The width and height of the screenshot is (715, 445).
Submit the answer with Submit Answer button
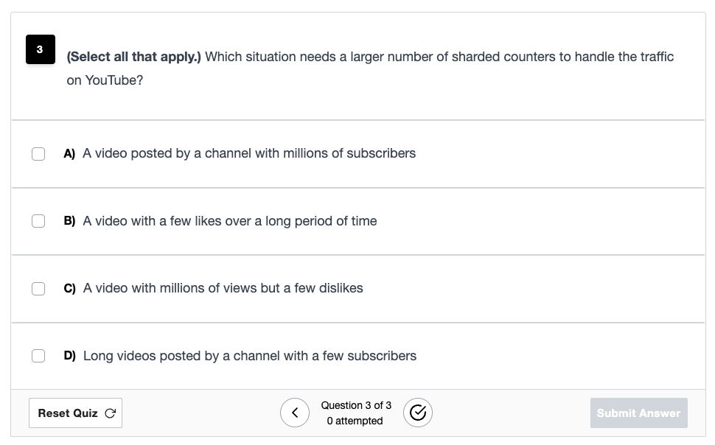(x=638, y=413)
